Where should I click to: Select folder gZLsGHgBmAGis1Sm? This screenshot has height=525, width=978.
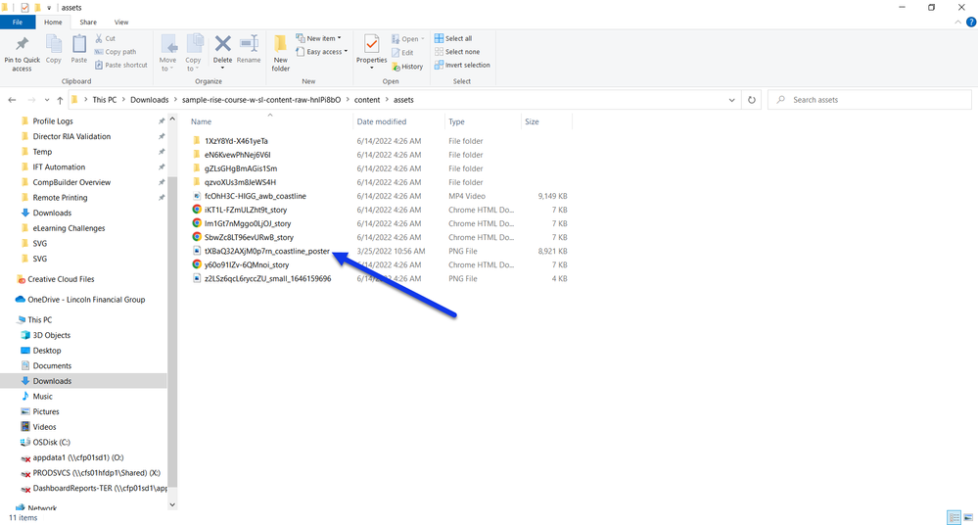point(240,168)
